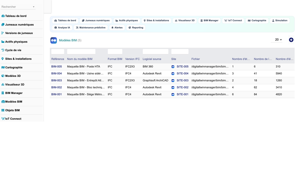Screen dimensions: 301x186
Task: Click the Site filter input field
Action: (x=180, y=52)
